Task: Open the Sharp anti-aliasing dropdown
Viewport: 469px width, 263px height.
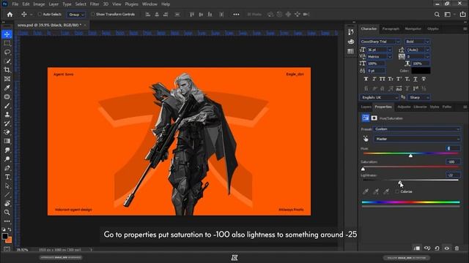Action: click(418, 97)
